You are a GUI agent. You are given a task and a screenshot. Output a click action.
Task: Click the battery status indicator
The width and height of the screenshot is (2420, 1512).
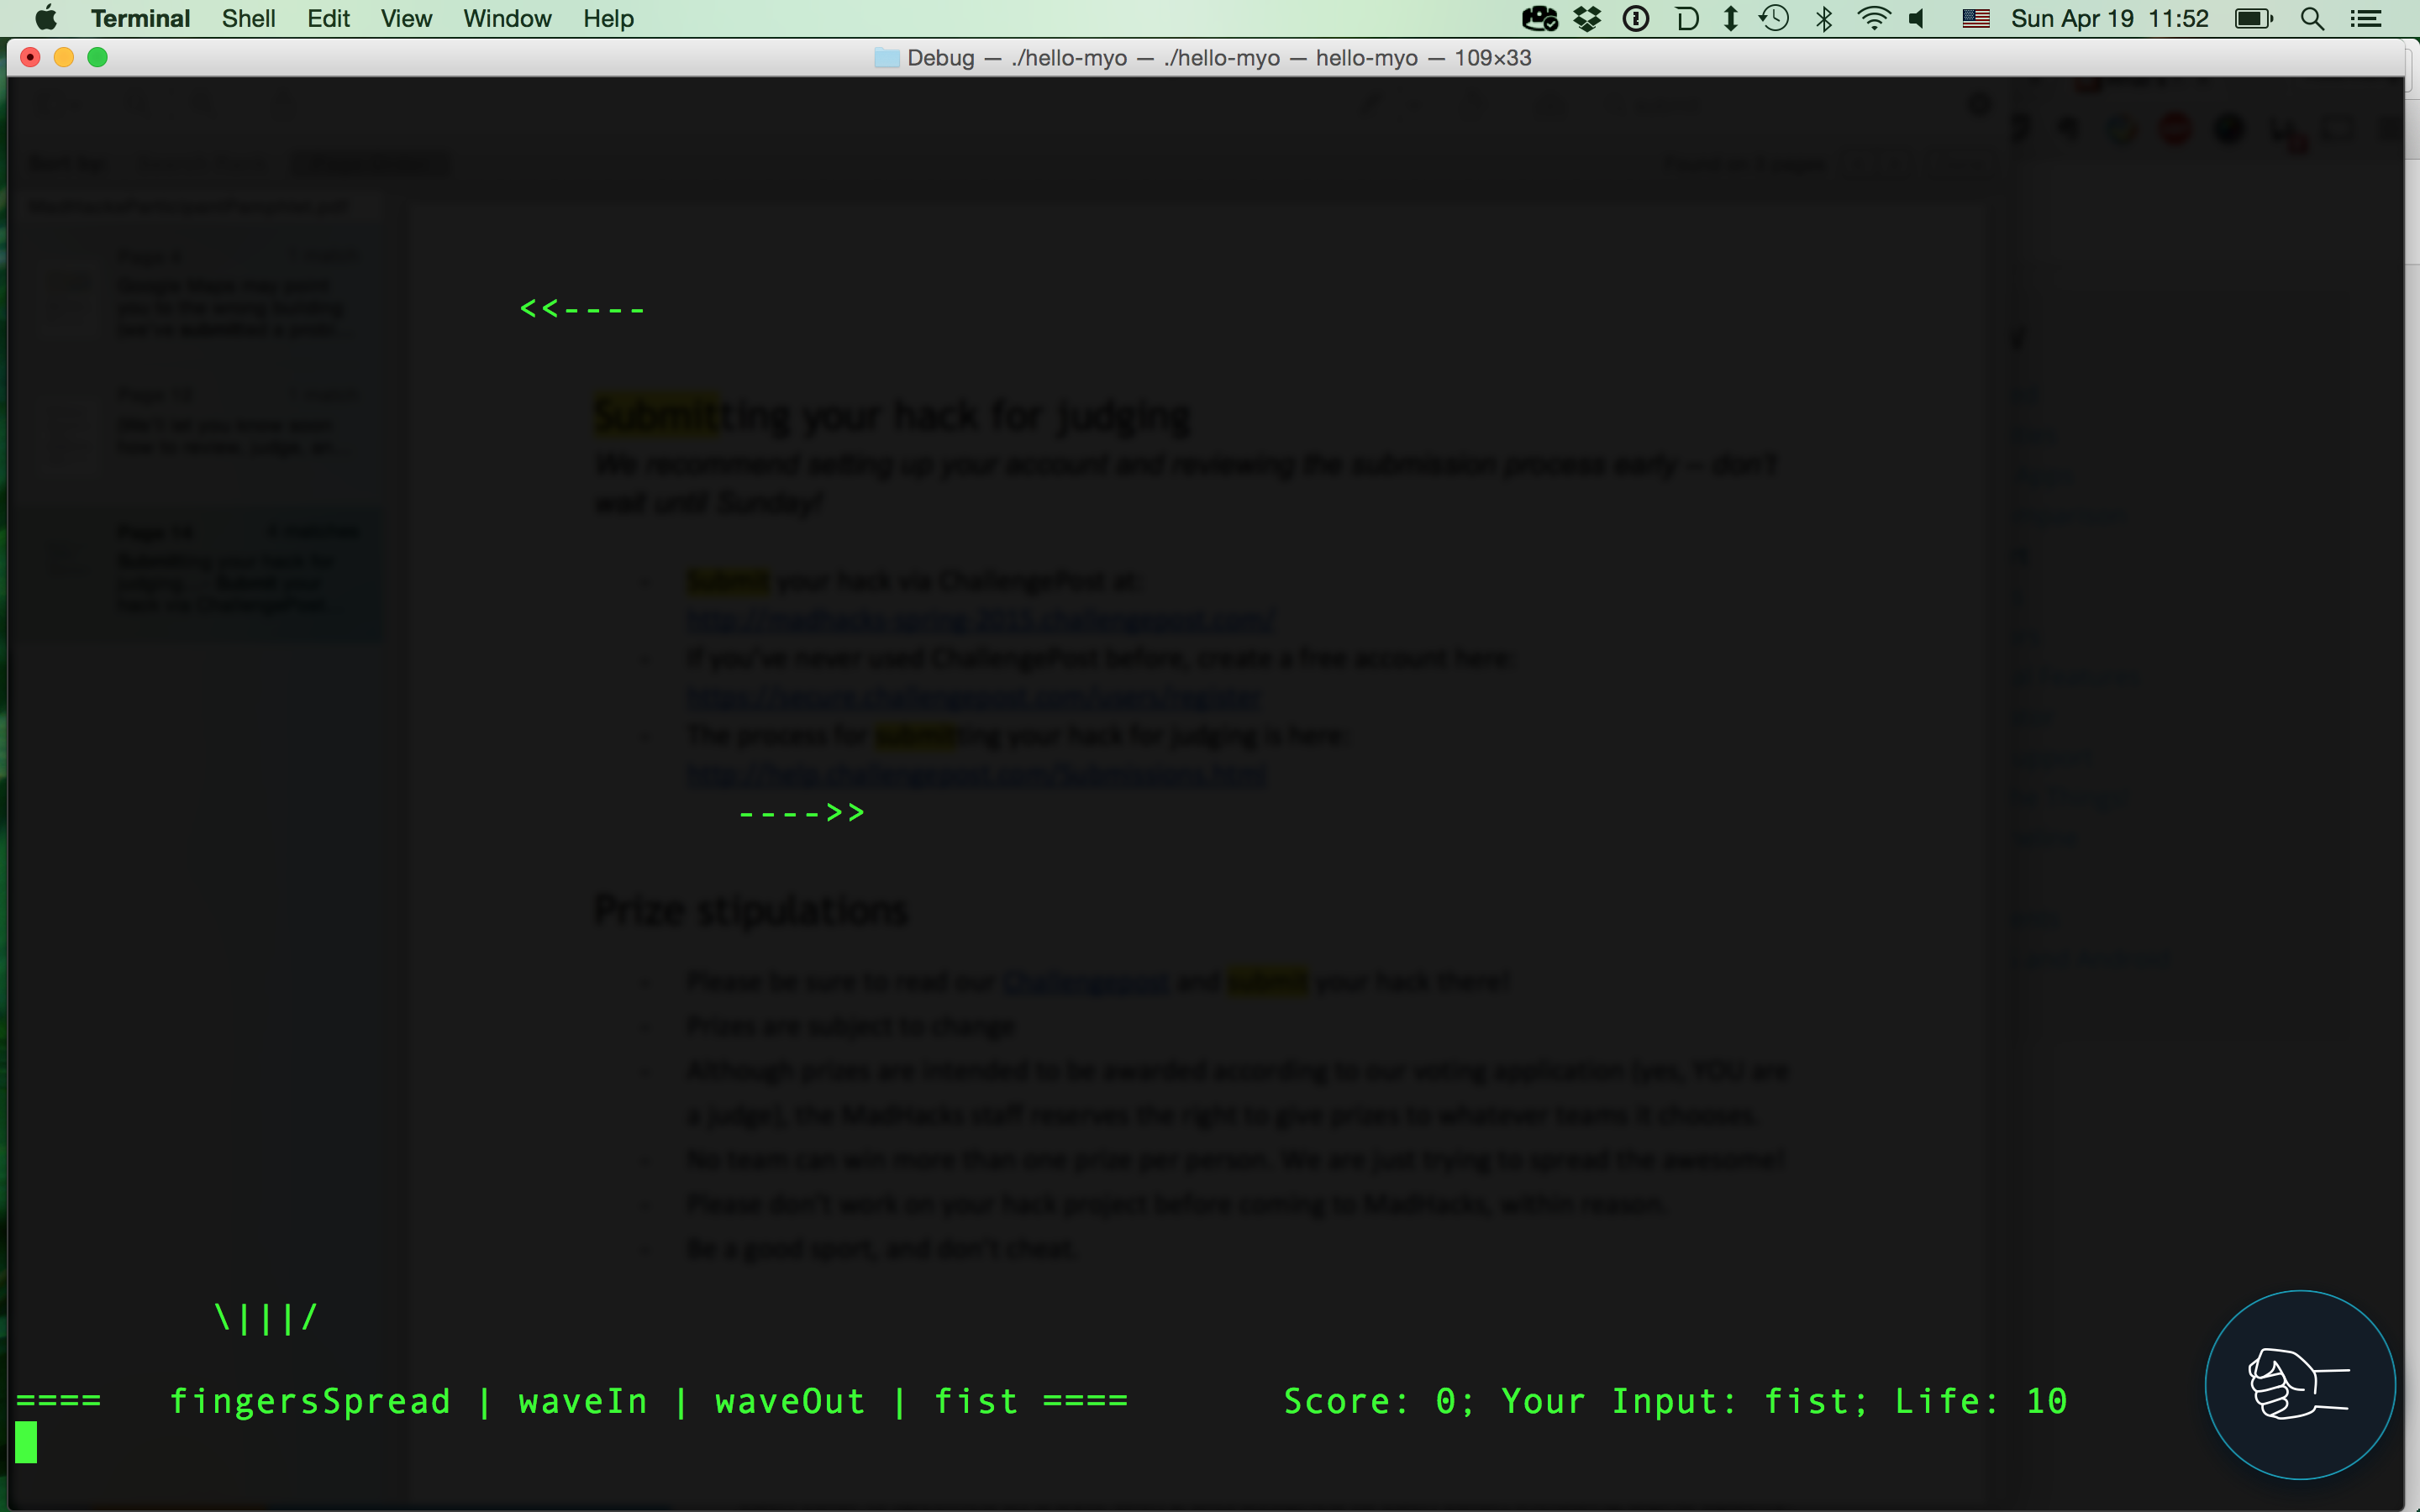point(2254,19)
